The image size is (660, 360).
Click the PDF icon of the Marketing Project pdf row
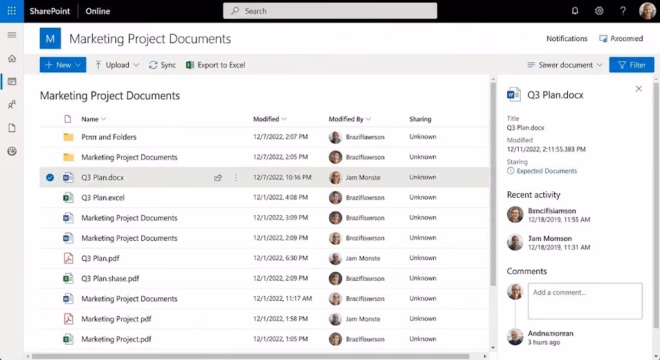68,319
